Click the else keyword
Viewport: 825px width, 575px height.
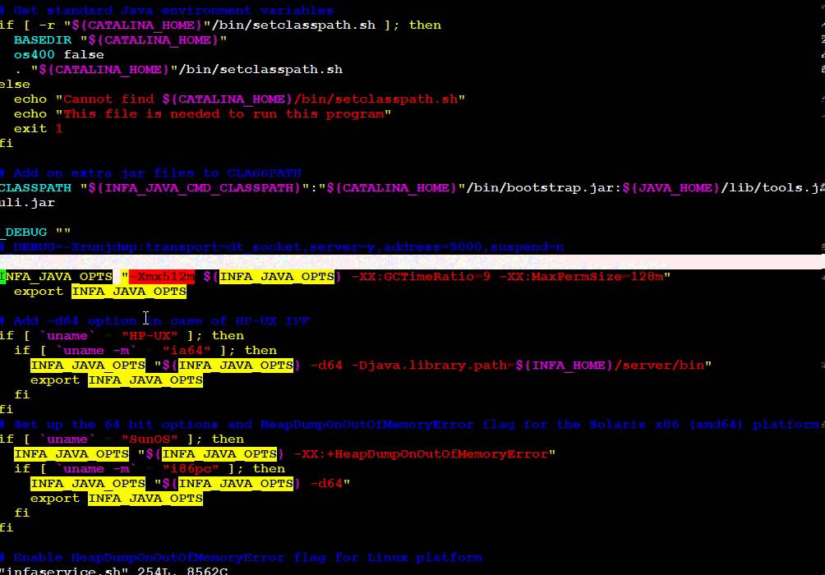coord(16,84)
